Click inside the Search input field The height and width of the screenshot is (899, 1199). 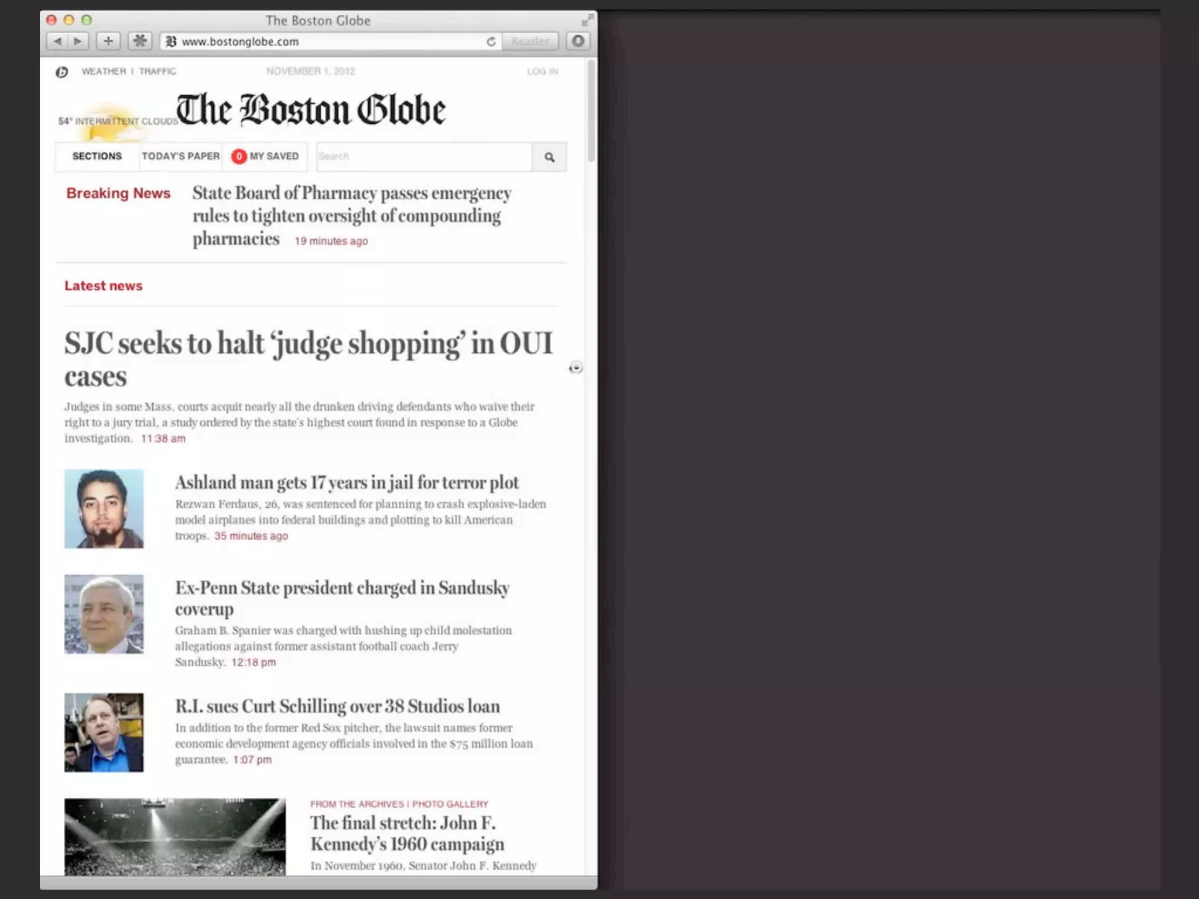point(424,157)
